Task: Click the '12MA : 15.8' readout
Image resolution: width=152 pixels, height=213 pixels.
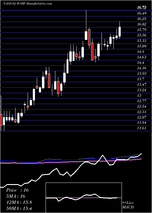Action: (19, 202)
